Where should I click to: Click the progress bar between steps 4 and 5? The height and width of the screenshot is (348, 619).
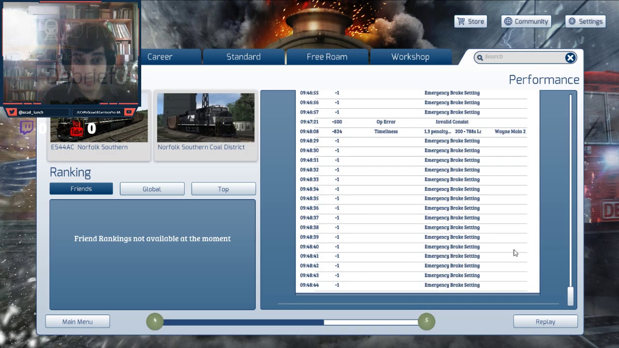coord(291,322)
